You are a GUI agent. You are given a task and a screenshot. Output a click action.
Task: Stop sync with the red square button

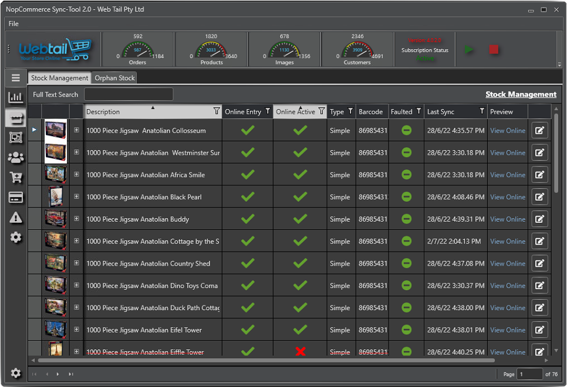pyautogui.click(x=494, y=50)
